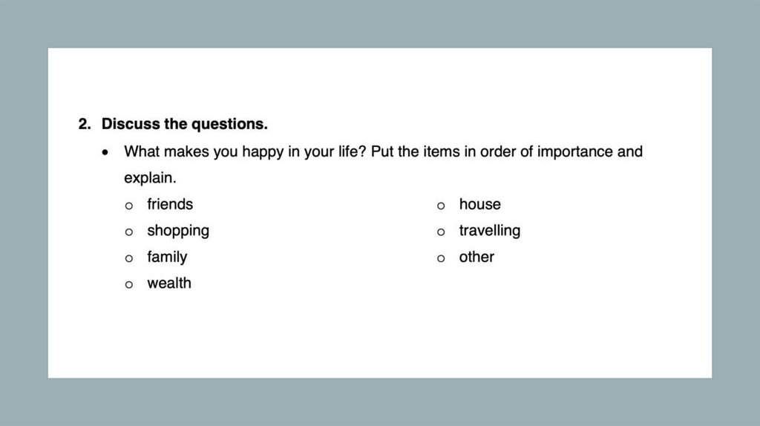The height and width of the screenshot is (426, 760).
Task: Select the word wealth in the list
Action: [169, 283]
